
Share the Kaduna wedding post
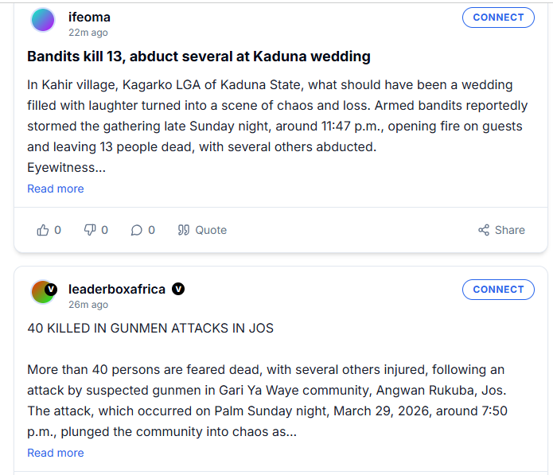pyautogui.click(x=501, y=230)
